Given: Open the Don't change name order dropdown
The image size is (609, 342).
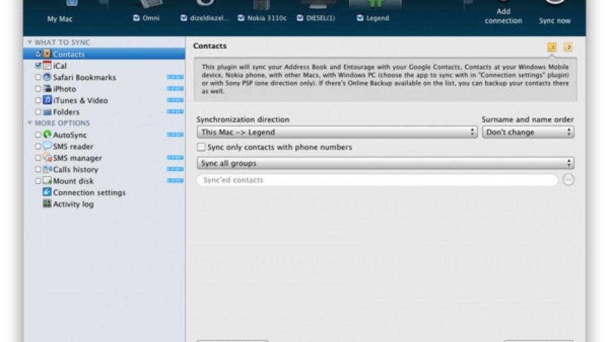Looking at the screenshot, I should tap(527, 132).
